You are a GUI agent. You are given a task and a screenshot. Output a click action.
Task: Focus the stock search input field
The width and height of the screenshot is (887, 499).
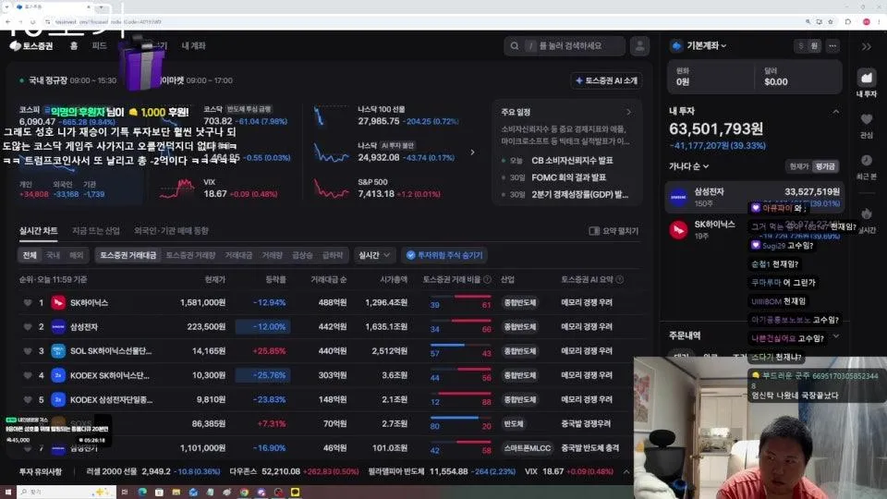(565, 46)
